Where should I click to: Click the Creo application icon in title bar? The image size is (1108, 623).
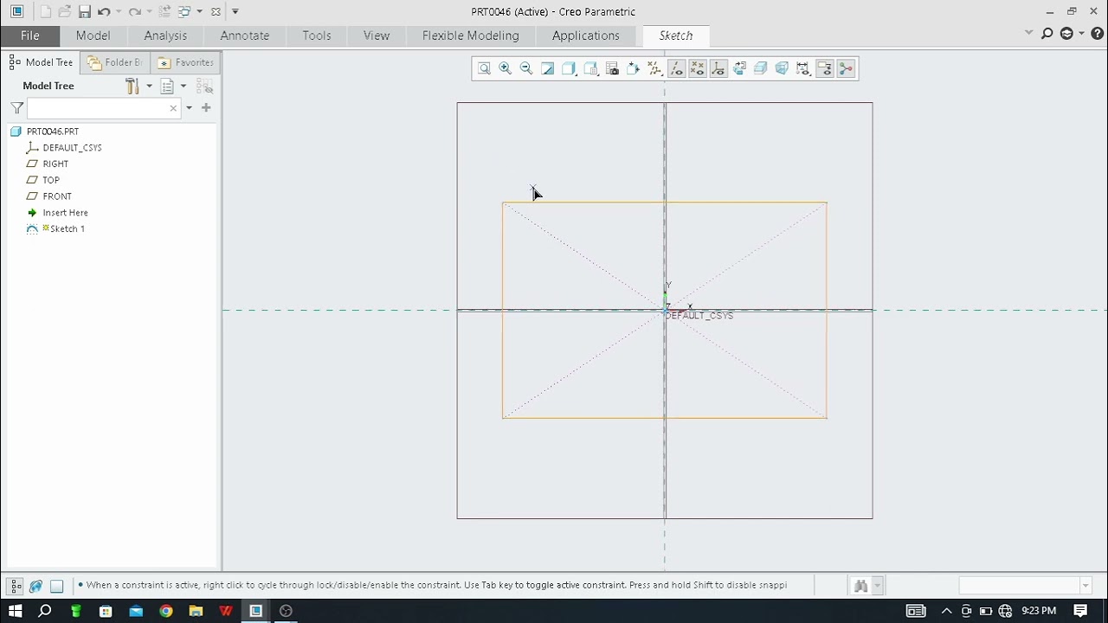[x=16, y=11]
